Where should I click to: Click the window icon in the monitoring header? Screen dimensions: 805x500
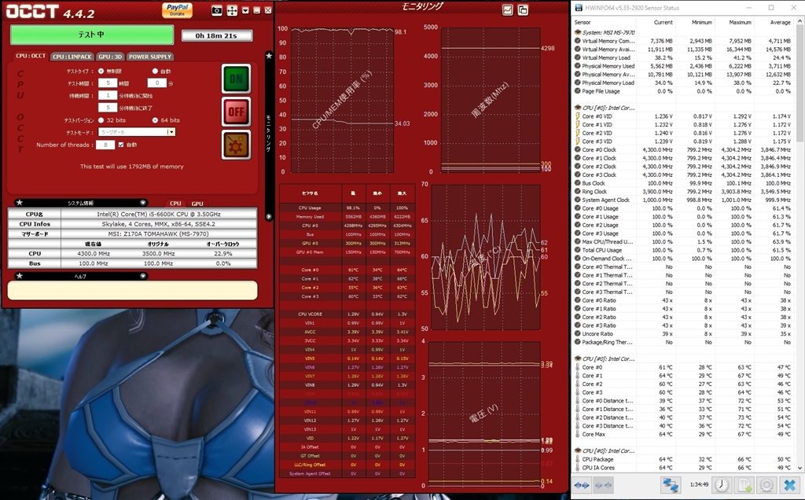click(523, 9)
